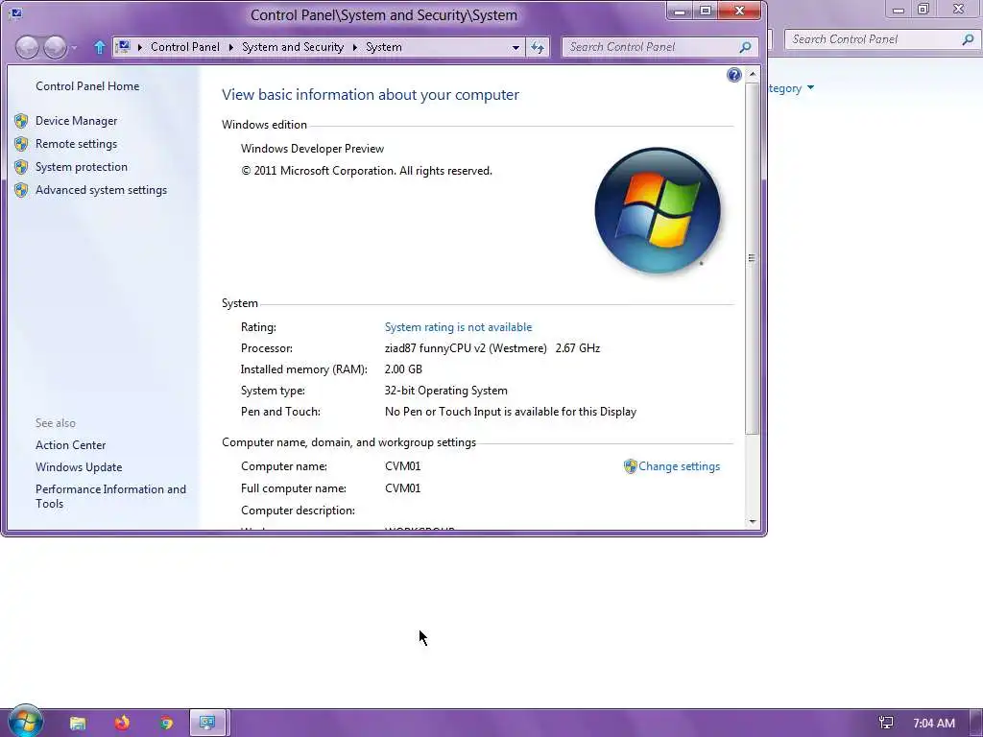The width and height of the screenshot is (983, 737).
Task: Click the Advanced system settings shield icon
Action: point(21,190)
